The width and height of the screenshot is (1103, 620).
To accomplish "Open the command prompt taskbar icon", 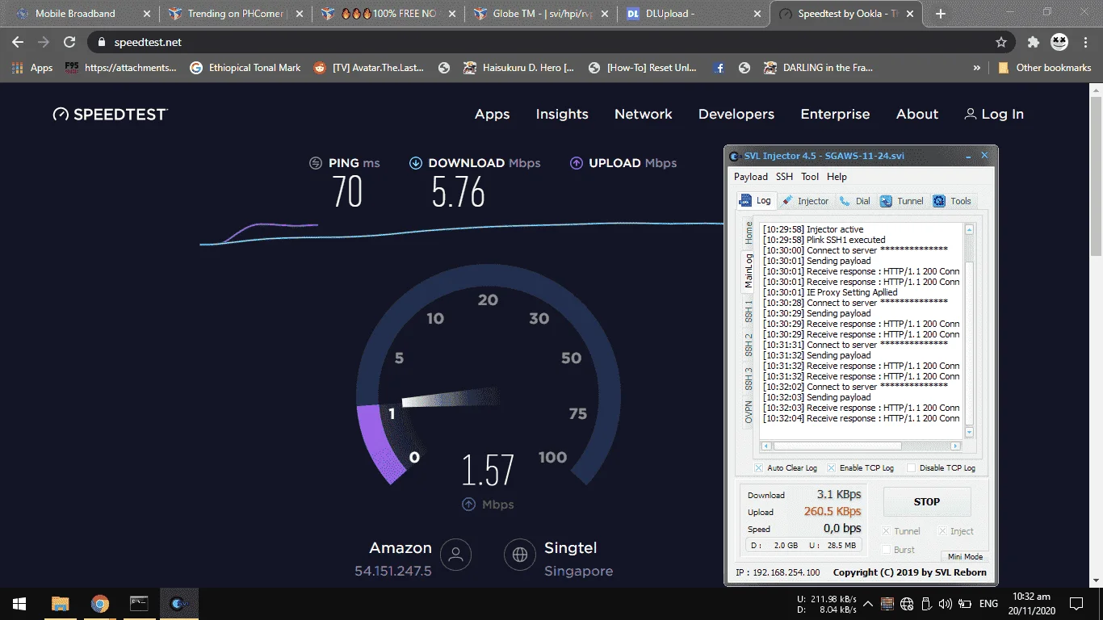I will coord(139,603).
